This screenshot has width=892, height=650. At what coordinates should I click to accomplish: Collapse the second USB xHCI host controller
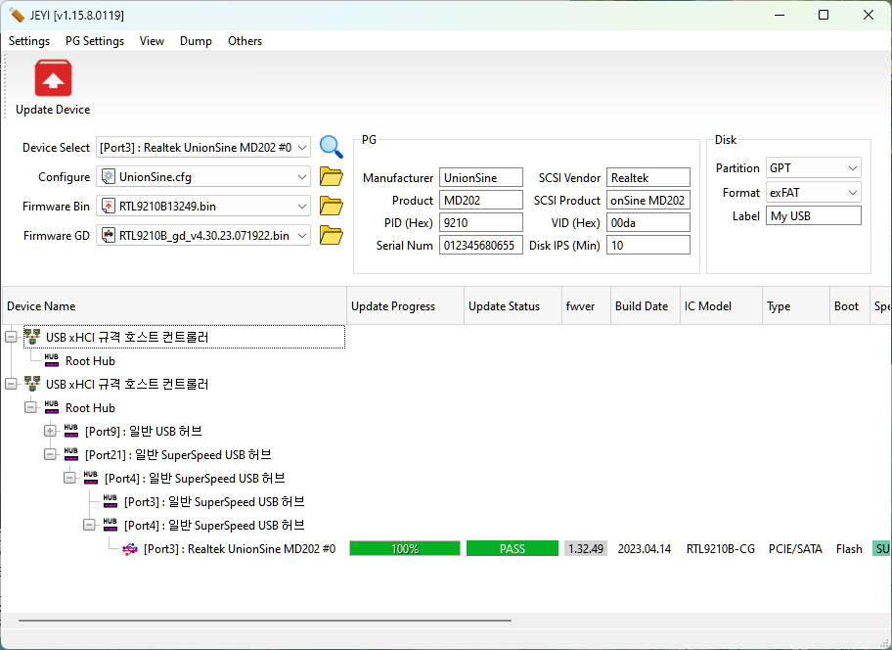(11, 384)
